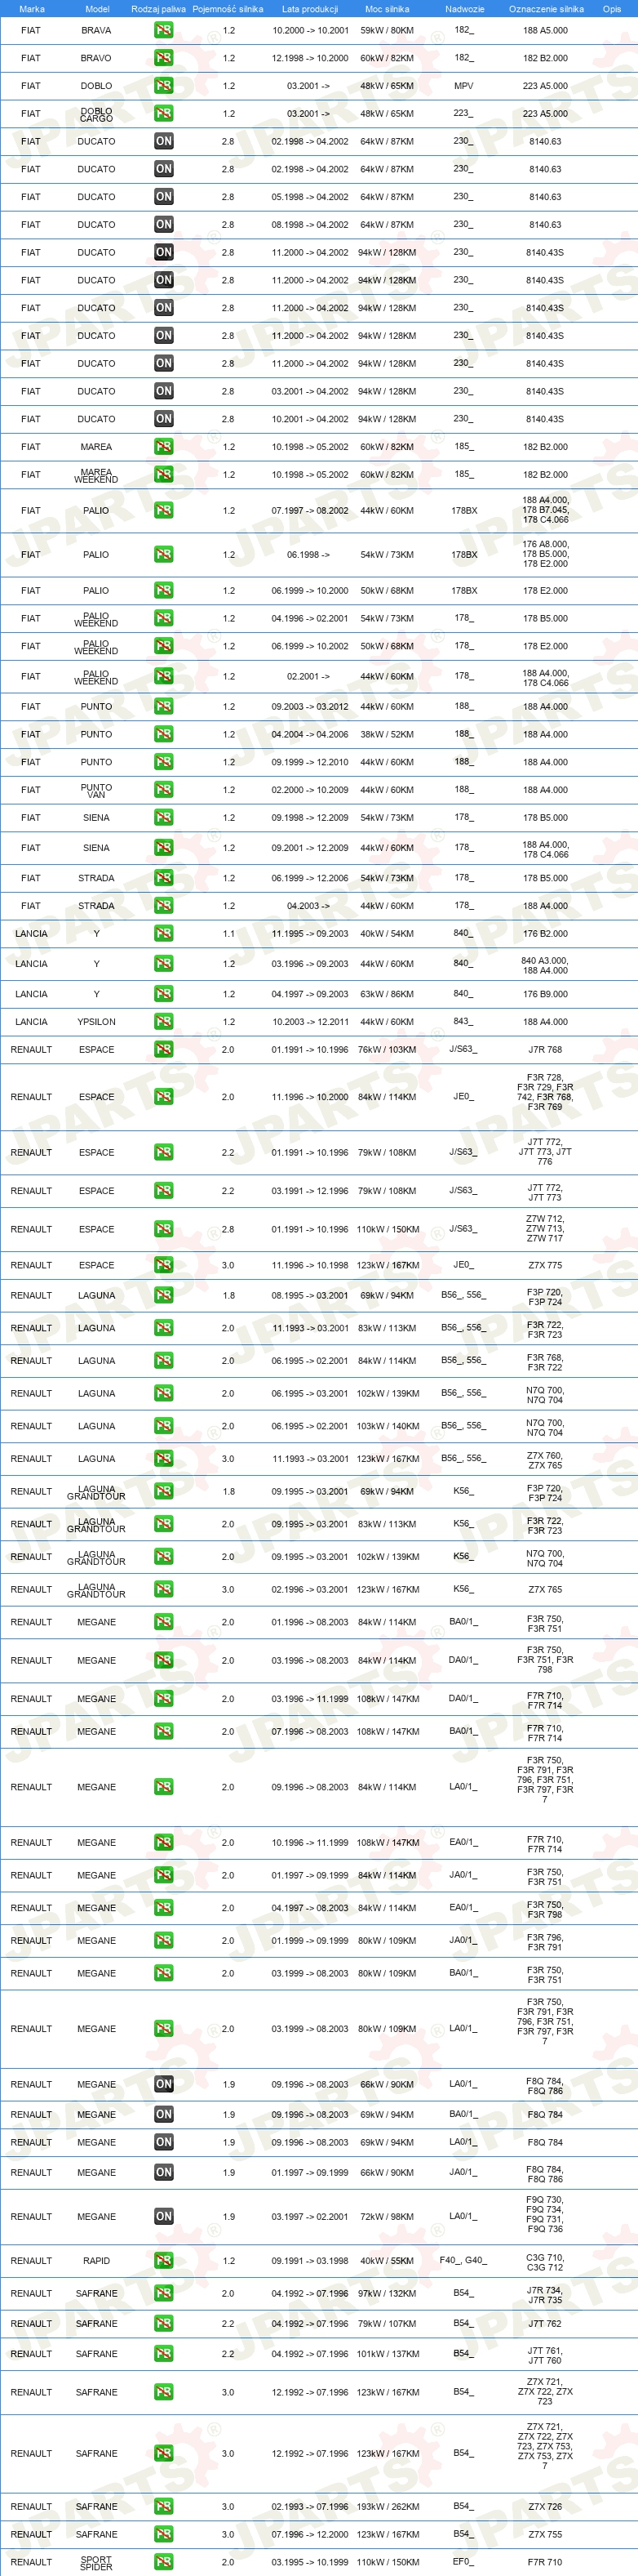Click petrol icon in ESPACE J7R 768 row
This screenshot has height=2576, width=638.
pyautogui.click(x=164, y=1050)
